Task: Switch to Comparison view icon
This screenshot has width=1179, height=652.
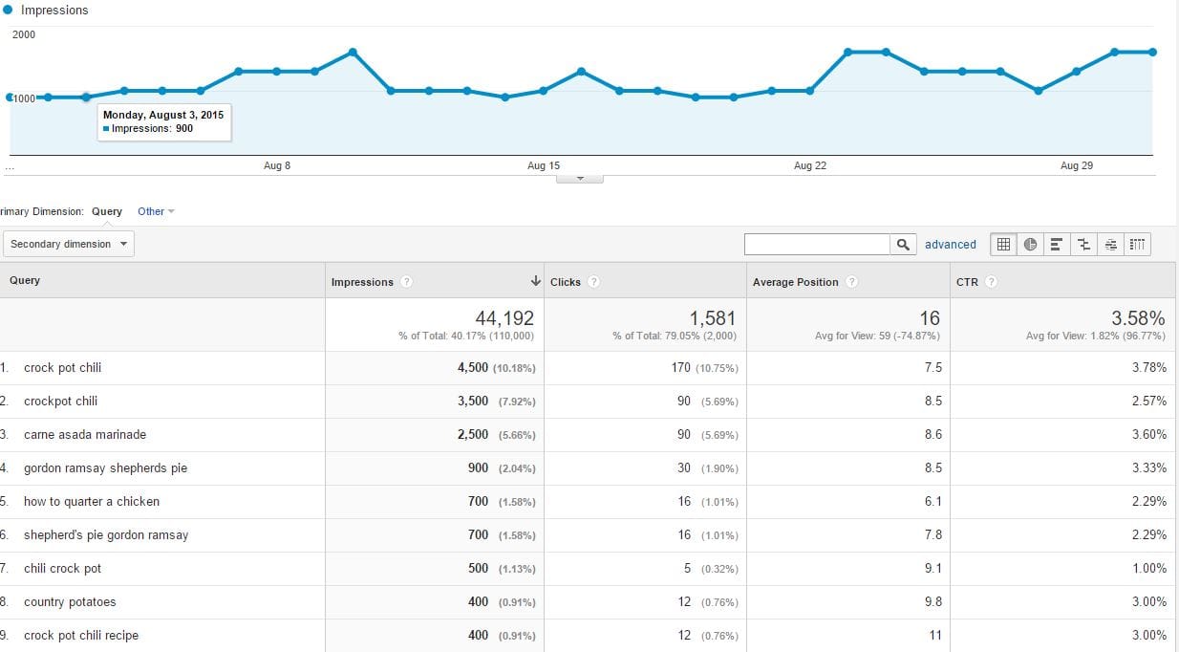Action: (x=1083, y=245)
